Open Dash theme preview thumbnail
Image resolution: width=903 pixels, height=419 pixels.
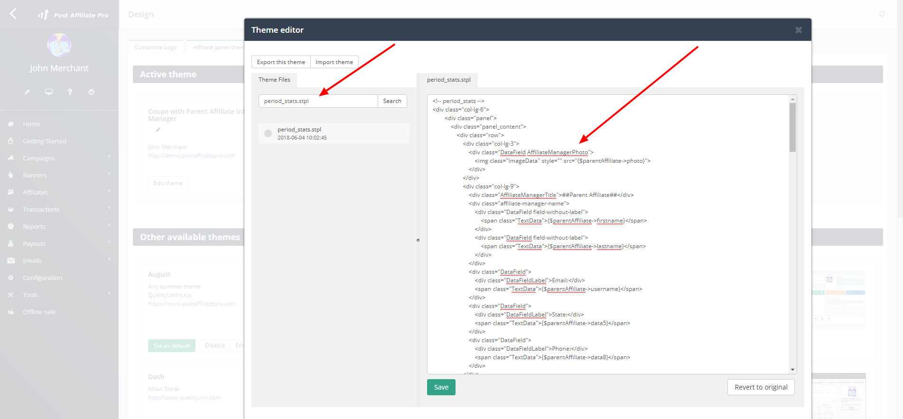pos(838,396)
